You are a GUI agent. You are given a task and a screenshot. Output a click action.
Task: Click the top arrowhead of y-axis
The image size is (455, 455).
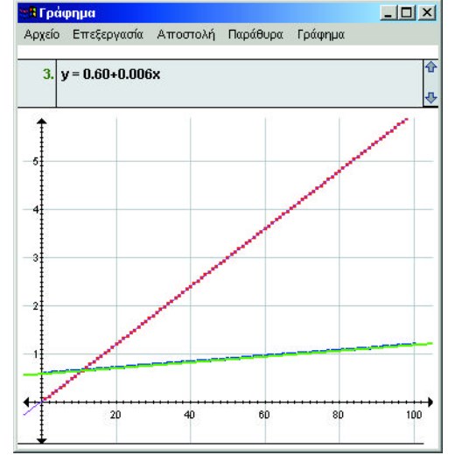(42, 122)
